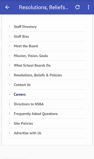This screenshot has width=94, height=159.
Task: Click chevron beside Staff Directory
Action: 10,27
